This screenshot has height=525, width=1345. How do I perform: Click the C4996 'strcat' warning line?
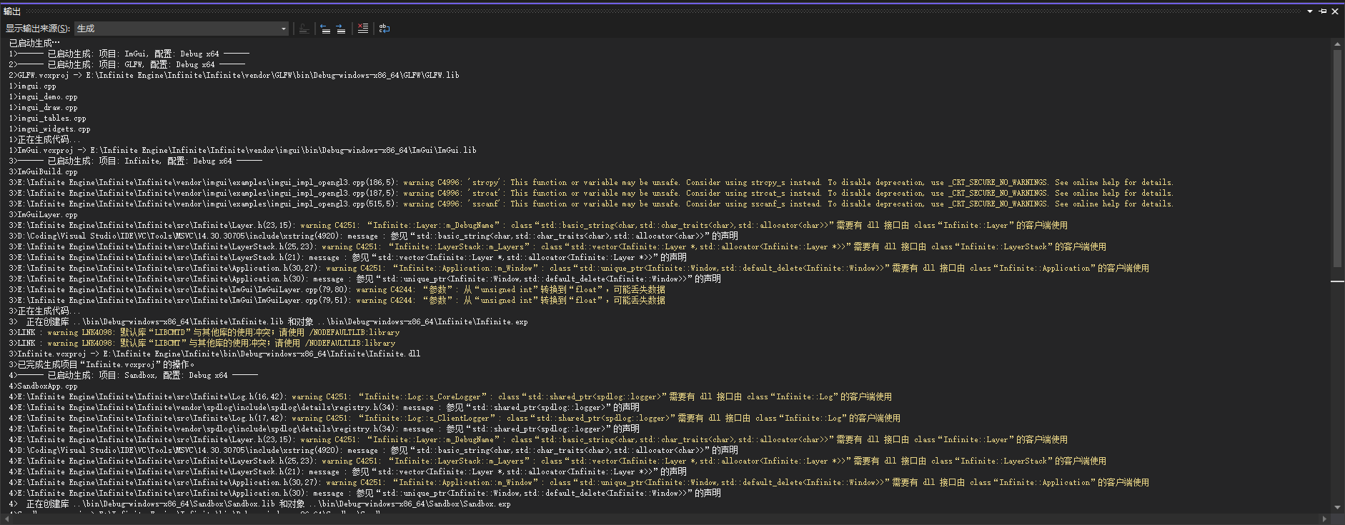pyautogui.click(x=591, y=193)
